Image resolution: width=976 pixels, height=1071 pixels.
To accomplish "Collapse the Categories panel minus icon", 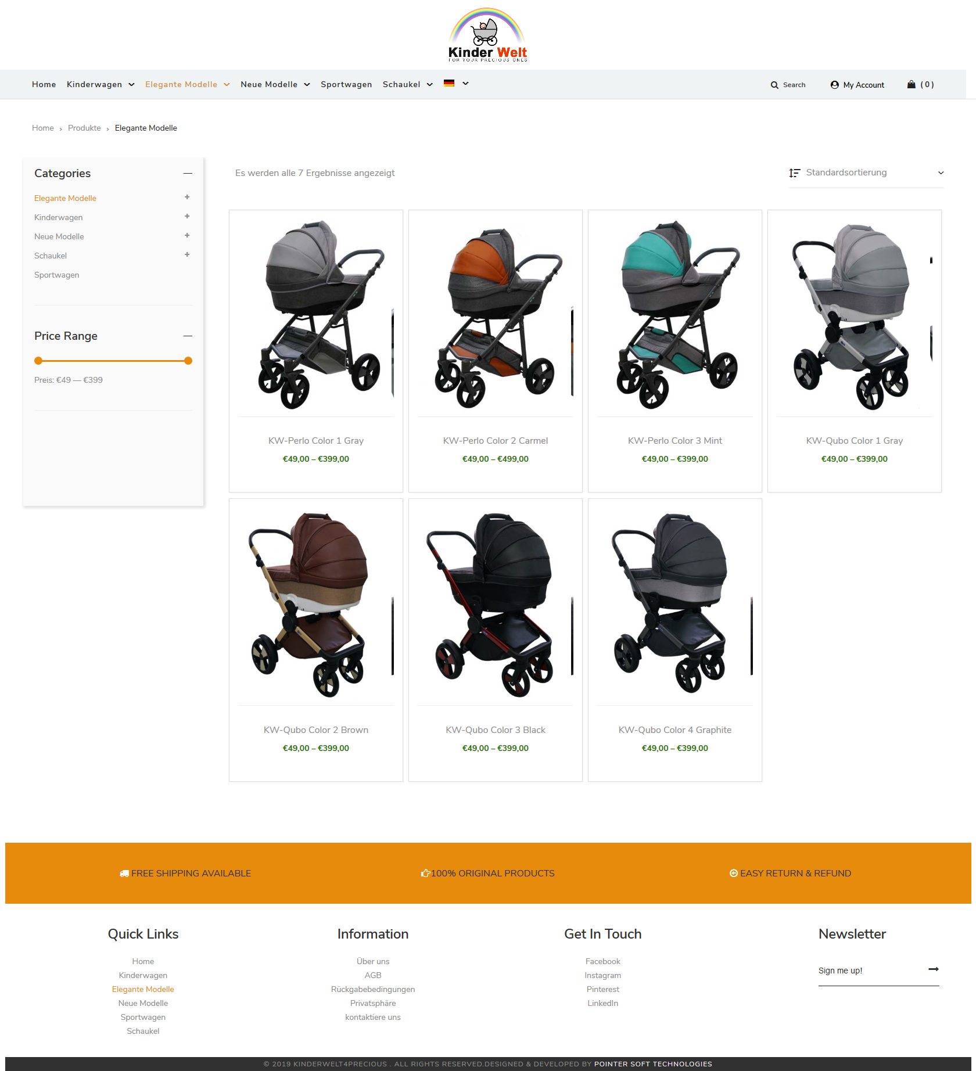I will [188, 173].
